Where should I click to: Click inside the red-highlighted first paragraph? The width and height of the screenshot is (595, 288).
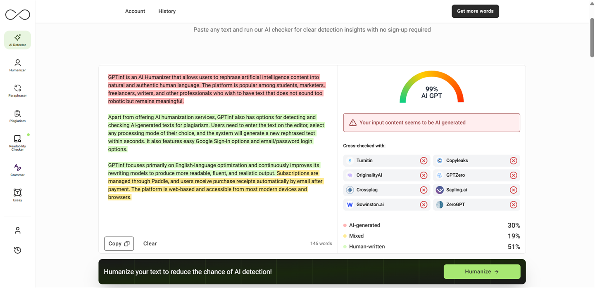pyautogui.click(x=217, y=89)
